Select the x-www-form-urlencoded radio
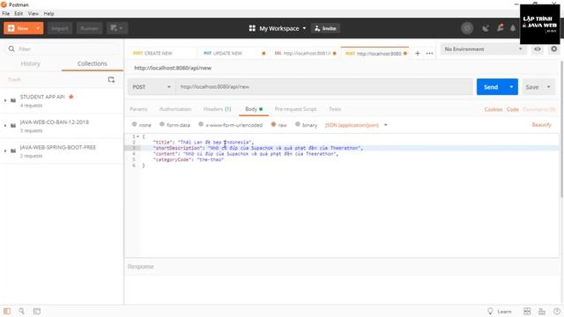Image resolution: width=564 pixels, height=317 pixels. point(201,124)
